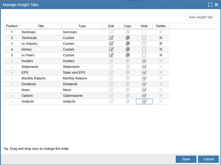Click the edit icon for Summary
This screenshot has height=165, width=221.
click(x=111, y=32)
